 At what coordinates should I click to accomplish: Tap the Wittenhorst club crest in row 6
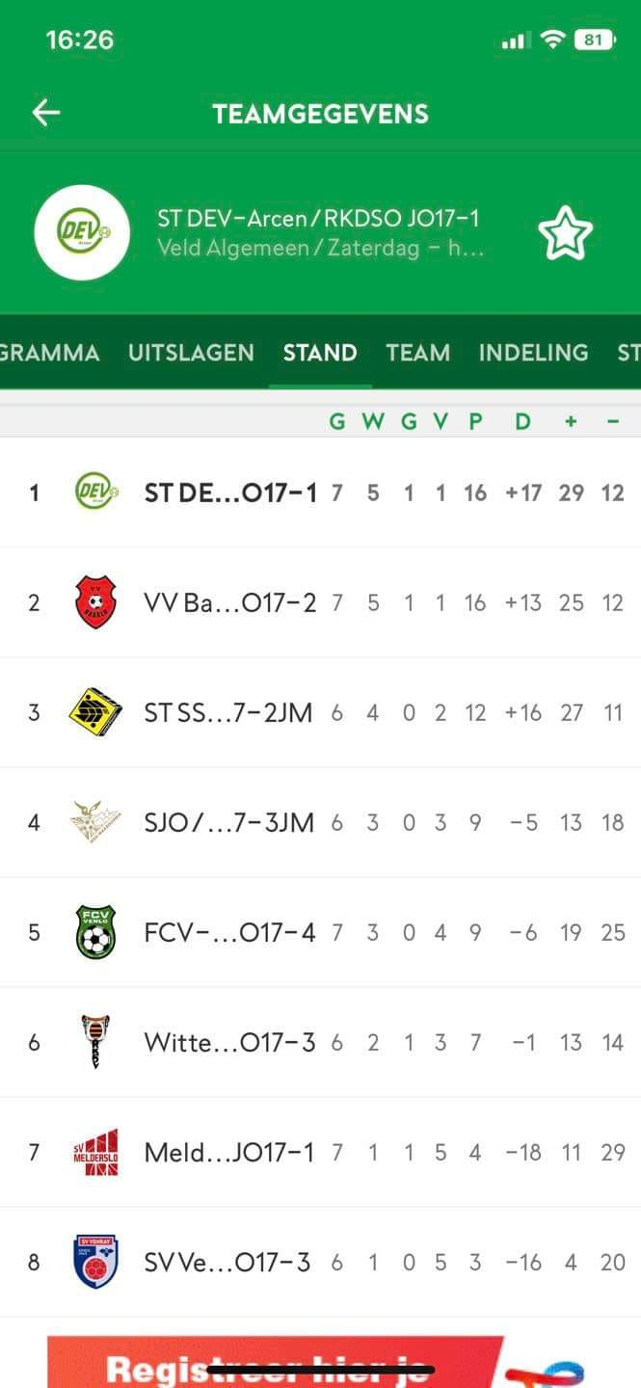(95, 1042)
